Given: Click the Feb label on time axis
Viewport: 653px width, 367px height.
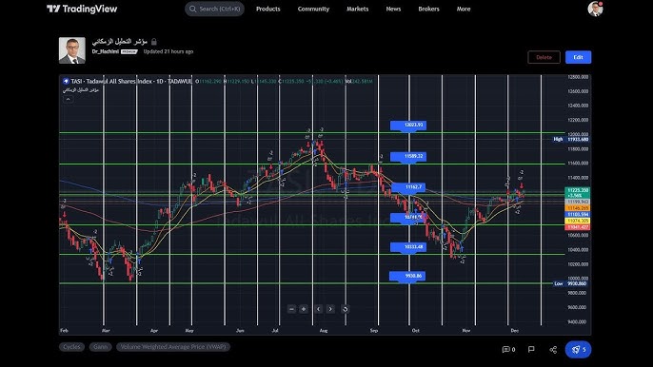Looking at the screenshot, I should 64,331.
